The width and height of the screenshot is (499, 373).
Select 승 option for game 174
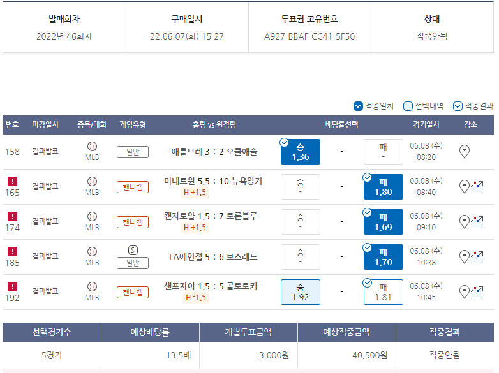coord(301,222)
